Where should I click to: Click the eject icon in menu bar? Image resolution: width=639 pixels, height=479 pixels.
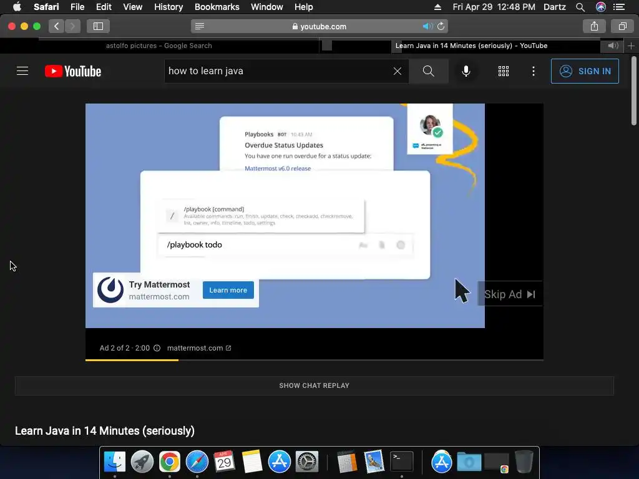(437, 7)
